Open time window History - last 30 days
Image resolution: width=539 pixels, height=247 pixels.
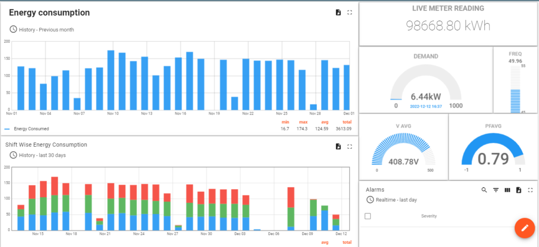(x=37, y=155)
